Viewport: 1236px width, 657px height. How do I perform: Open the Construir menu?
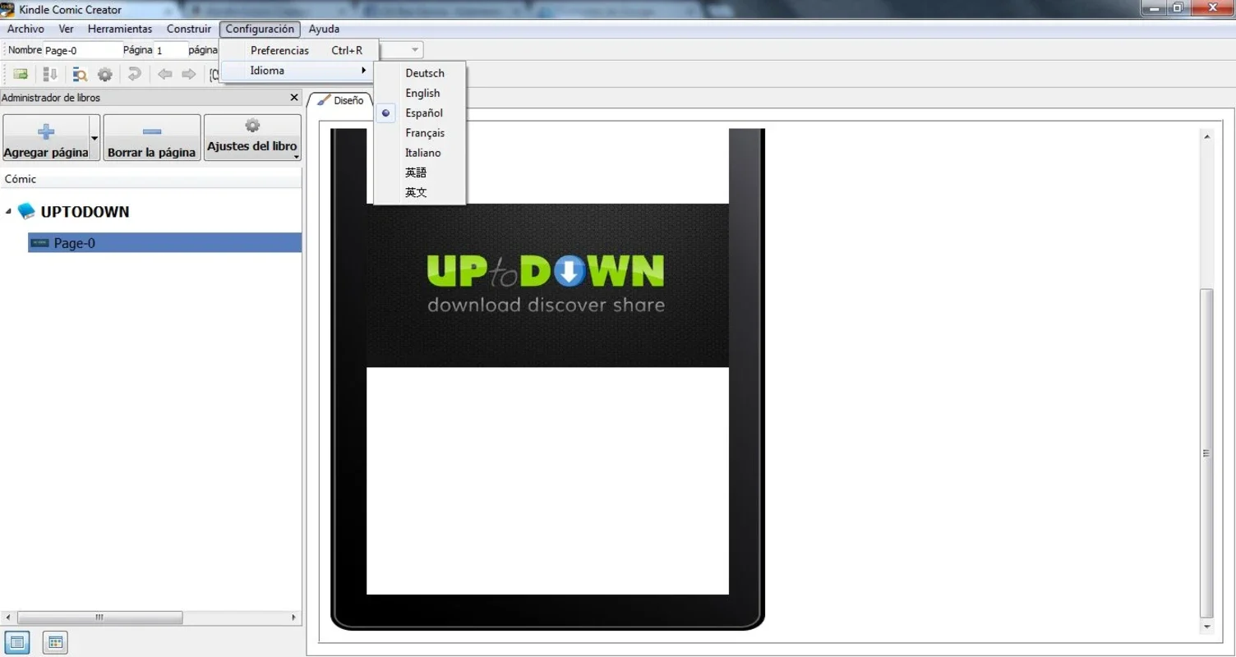(188, 29)
